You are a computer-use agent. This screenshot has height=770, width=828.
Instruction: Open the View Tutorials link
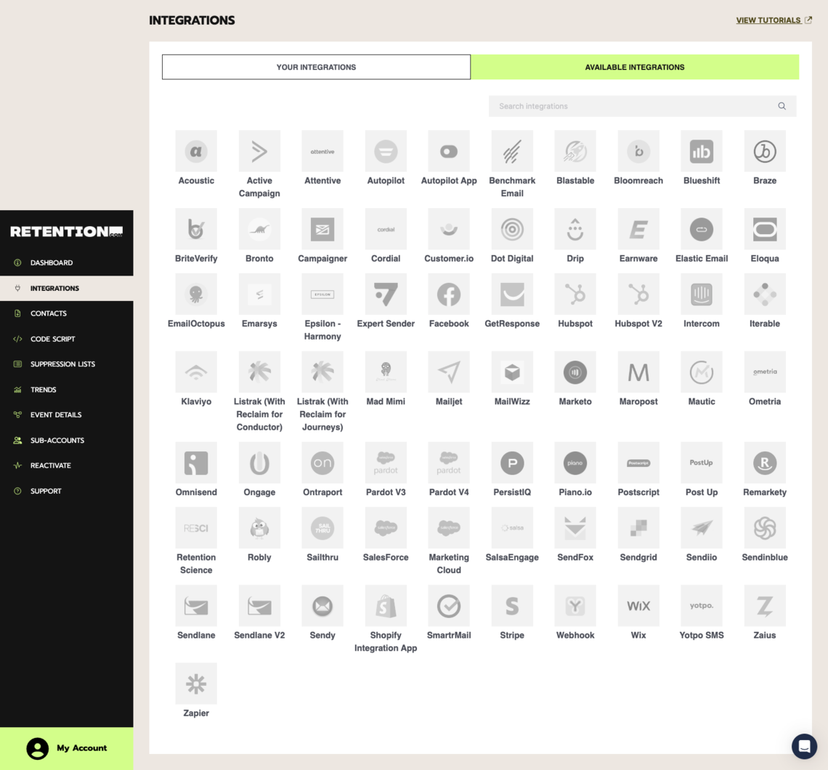[774, 20]
